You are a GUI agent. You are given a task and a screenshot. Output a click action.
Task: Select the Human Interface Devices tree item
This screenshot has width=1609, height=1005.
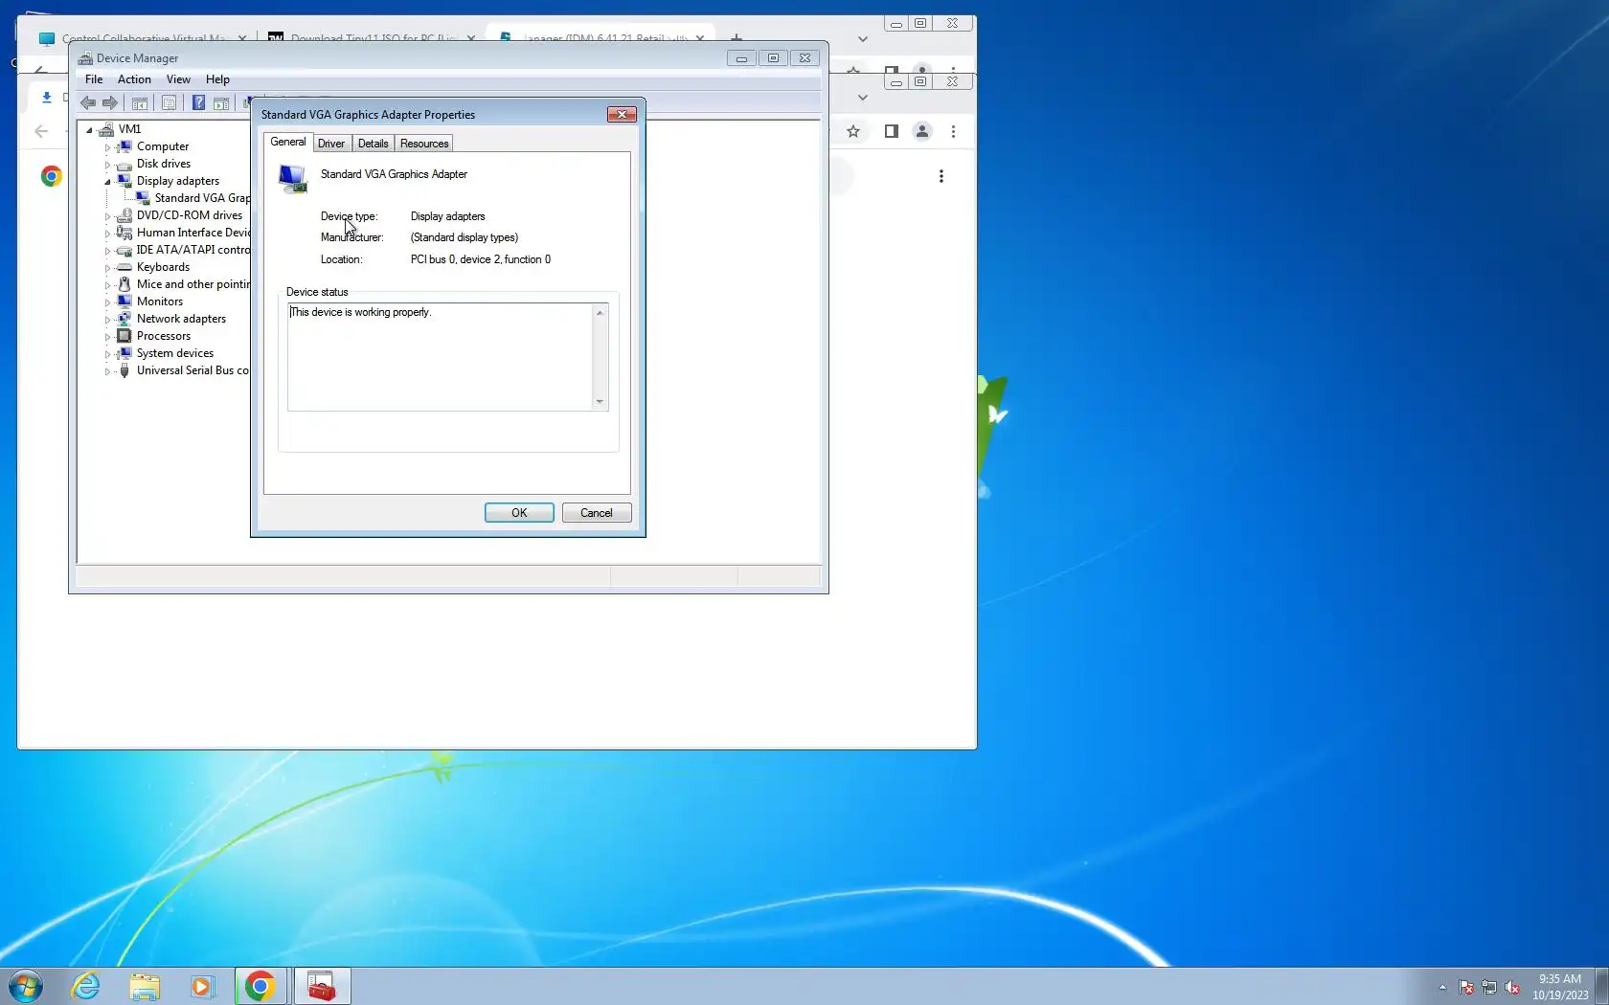point(193,233)
